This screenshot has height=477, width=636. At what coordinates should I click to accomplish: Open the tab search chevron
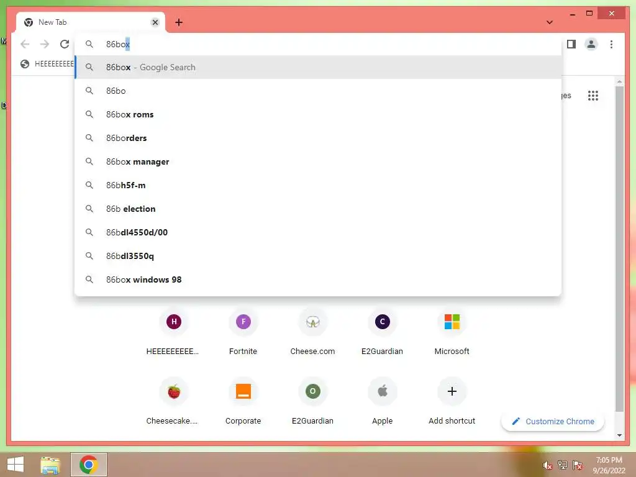coord(550,22)
